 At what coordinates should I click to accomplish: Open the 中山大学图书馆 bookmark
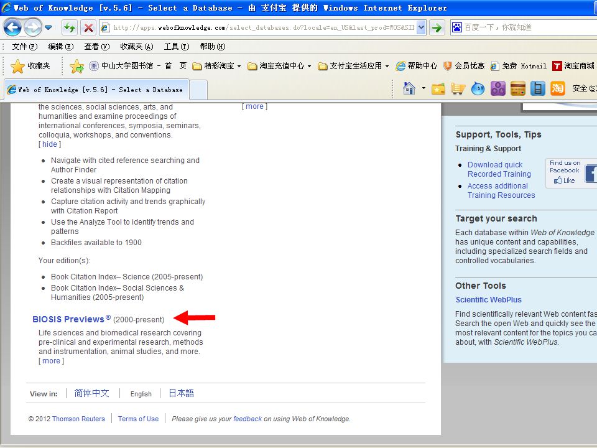(138, 66)
